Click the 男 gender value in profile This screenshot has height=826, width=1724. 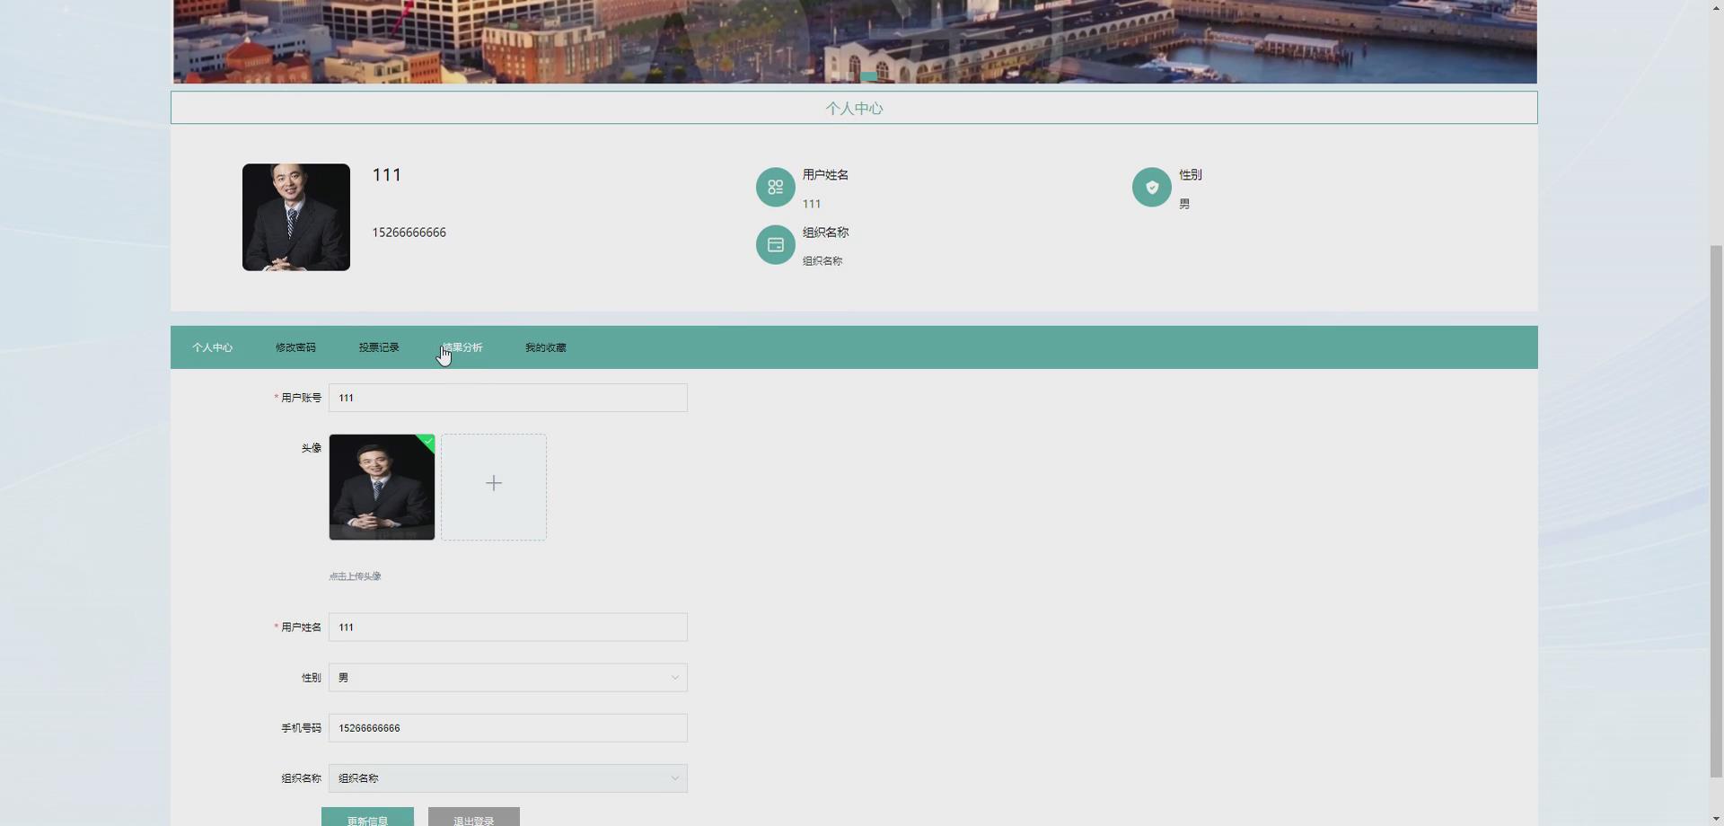click(1184, 204)
